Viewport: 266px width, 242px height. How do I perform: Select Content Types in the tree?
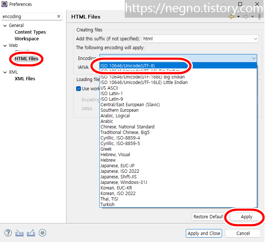click(30, 32)
